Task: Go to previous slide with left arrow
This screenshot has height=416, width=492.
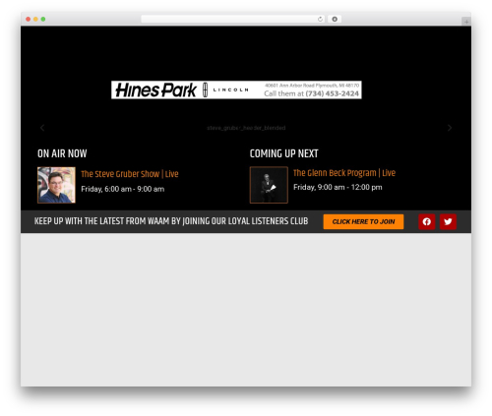Action: (x=42, y=128)
